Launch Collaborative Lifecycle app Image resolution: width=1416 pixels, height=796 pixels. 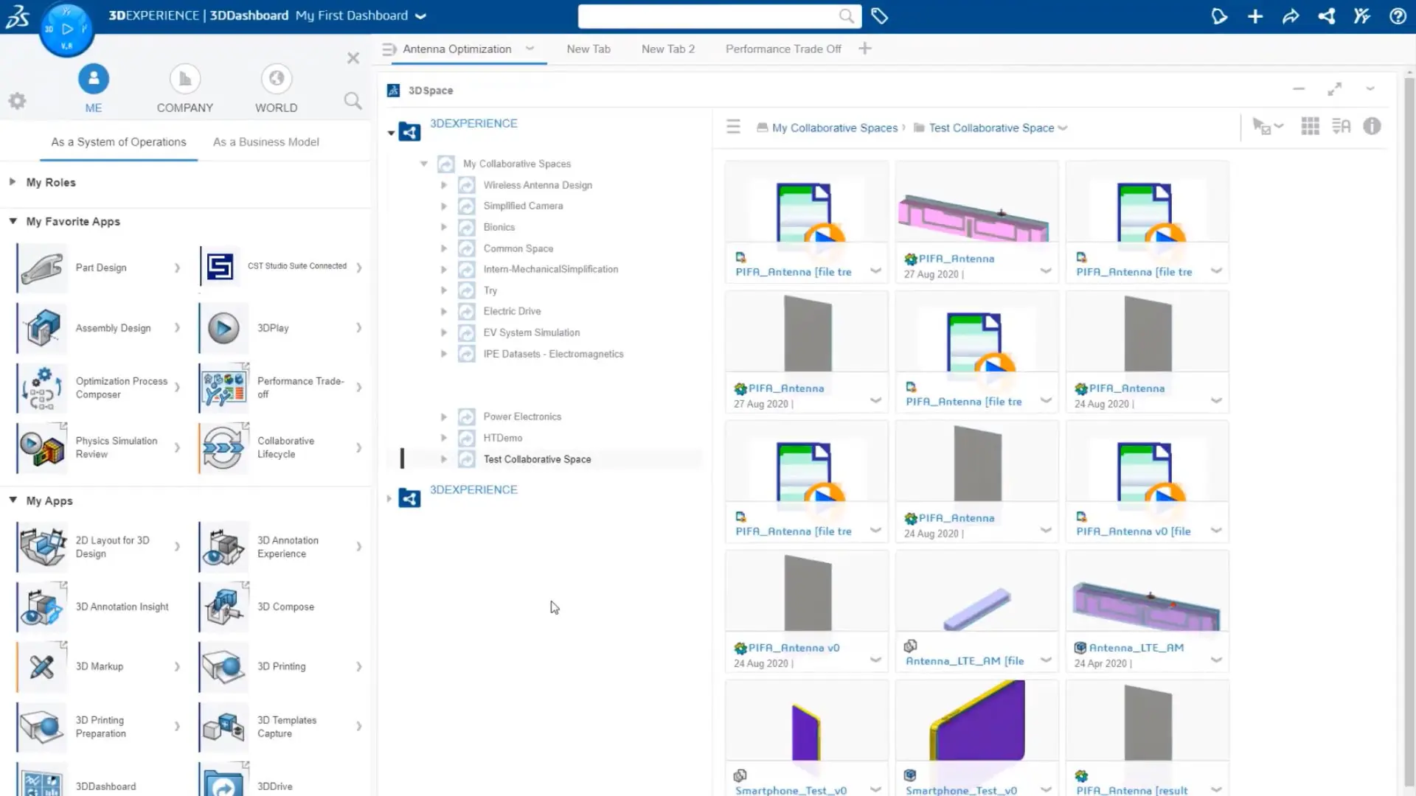224,447
